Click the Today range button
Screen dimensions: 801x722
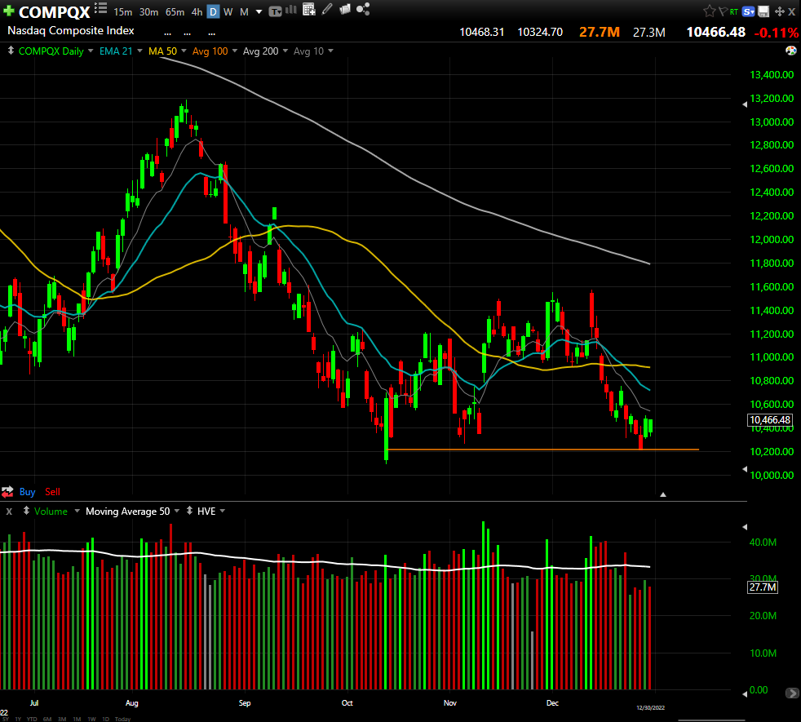(x=122, y=719)
